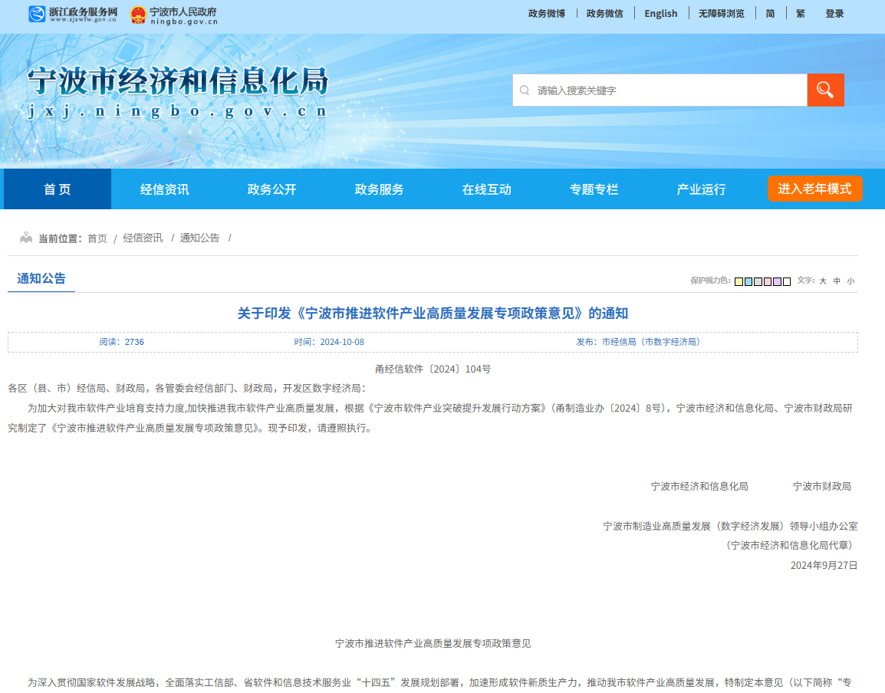Viewport: 885px width, 693px height.
Task: Click 进入老年模式 elderly mode button
Action: pos(815,189)
